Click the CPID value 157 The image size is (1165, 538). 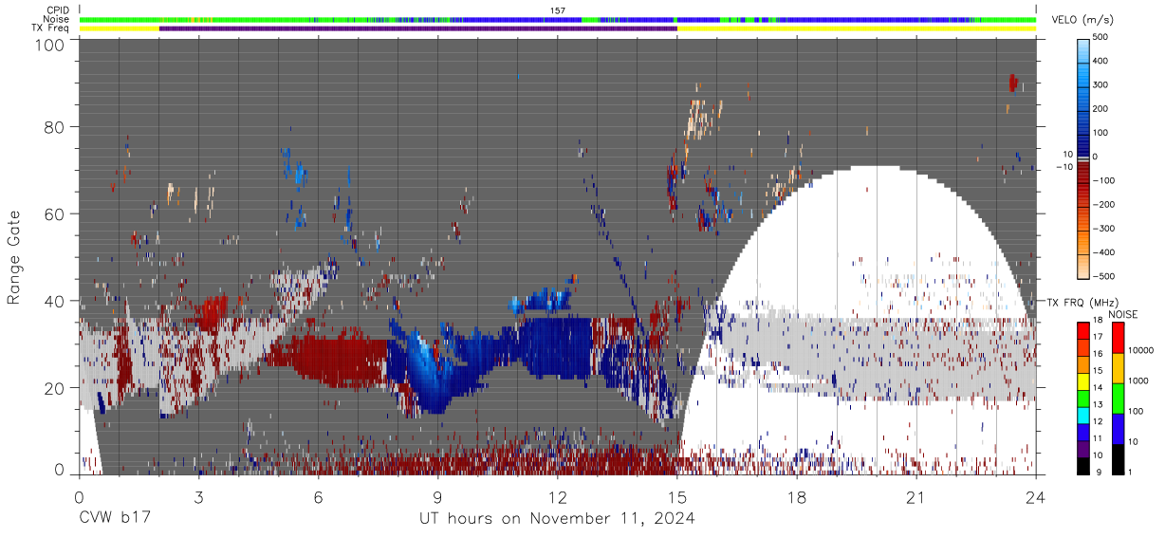click(x=558, y=10)
